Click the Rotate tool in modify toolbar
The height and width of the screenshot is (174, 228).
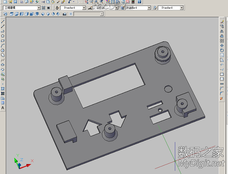point(222,50)
